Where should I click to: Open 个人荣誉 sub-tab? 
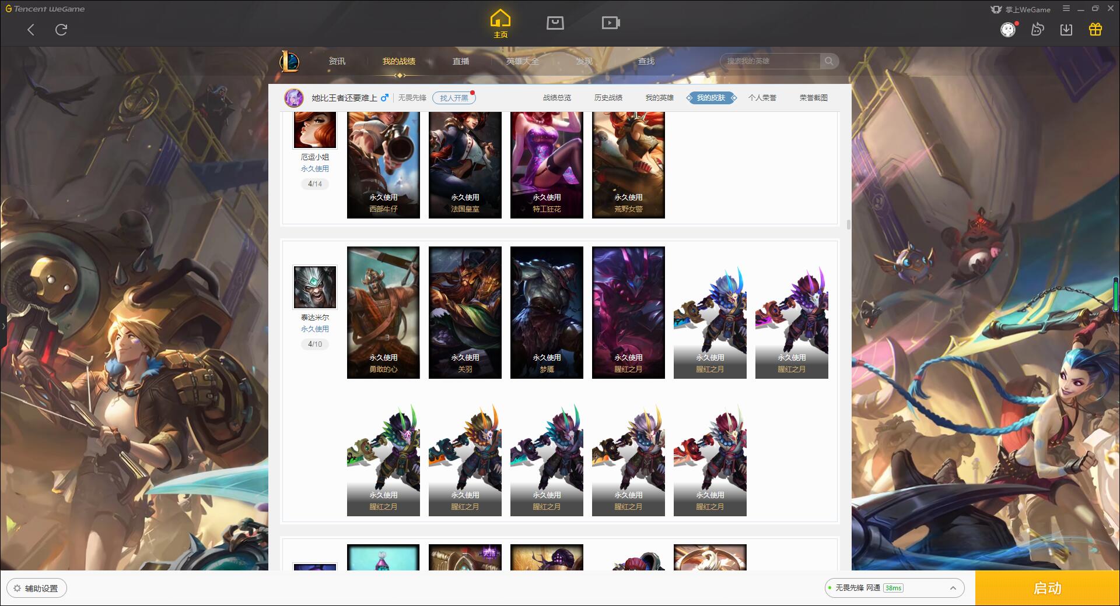(762, 98)
